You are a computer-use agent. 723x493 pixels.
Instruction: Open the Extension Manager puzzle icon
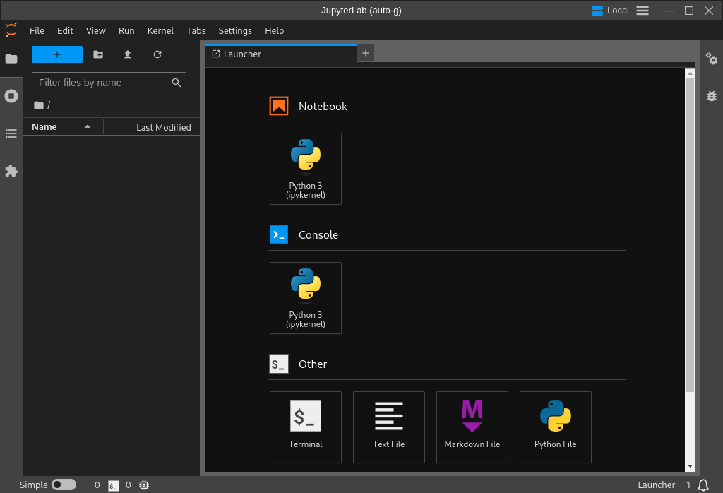[11, 171]
